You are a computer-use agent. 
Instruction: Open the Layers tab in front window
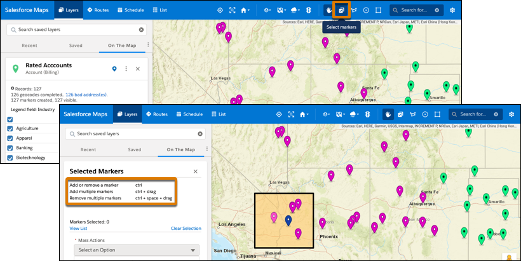[128, 114]
